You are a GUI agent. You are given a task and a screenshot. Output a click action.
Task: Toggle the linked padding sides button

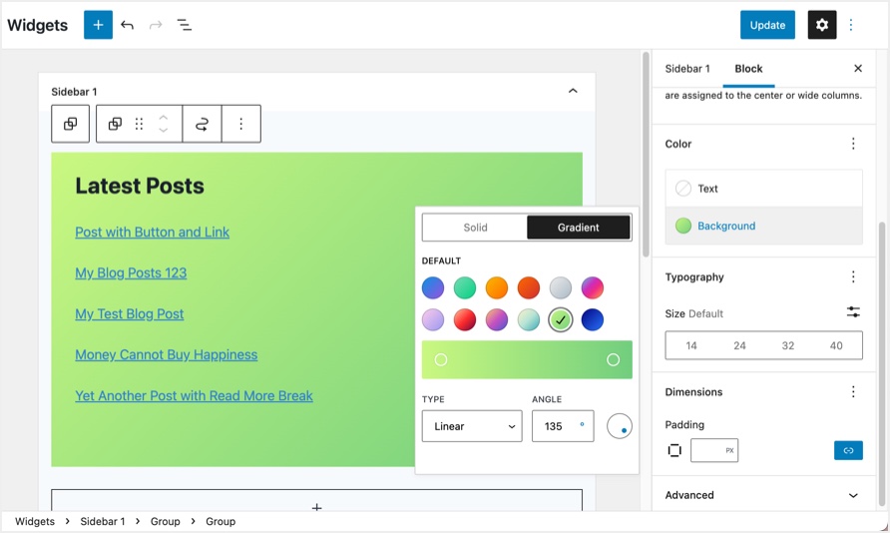coord(848,450)
